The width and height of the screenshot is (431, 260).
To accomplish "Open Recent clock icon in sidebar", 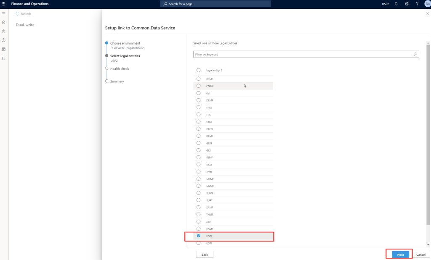I will point(4,40).
